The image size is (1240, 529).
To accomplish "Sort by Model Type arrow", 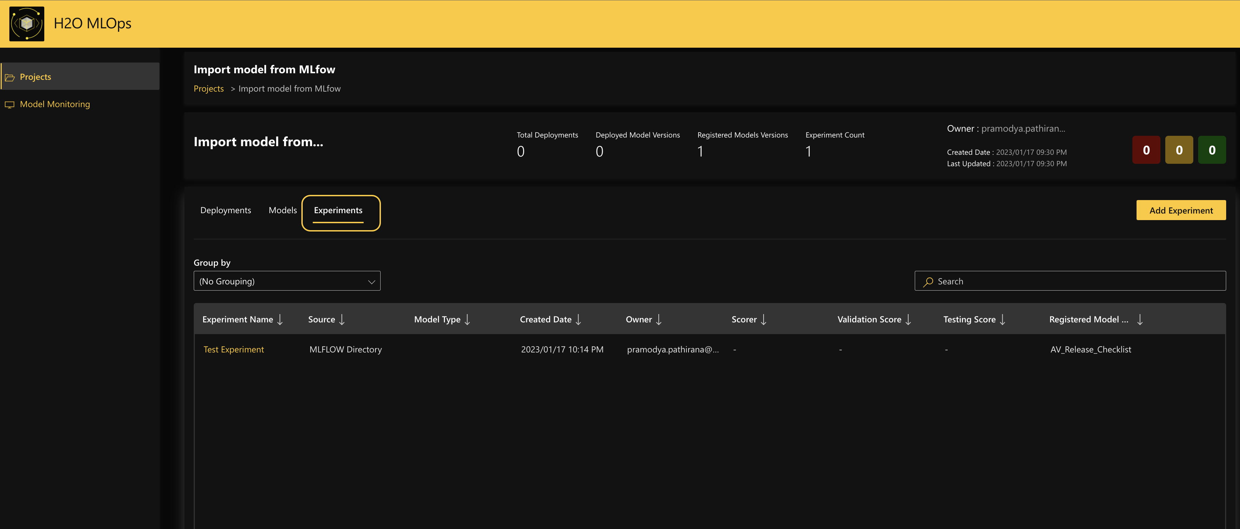I will [467, 320].
